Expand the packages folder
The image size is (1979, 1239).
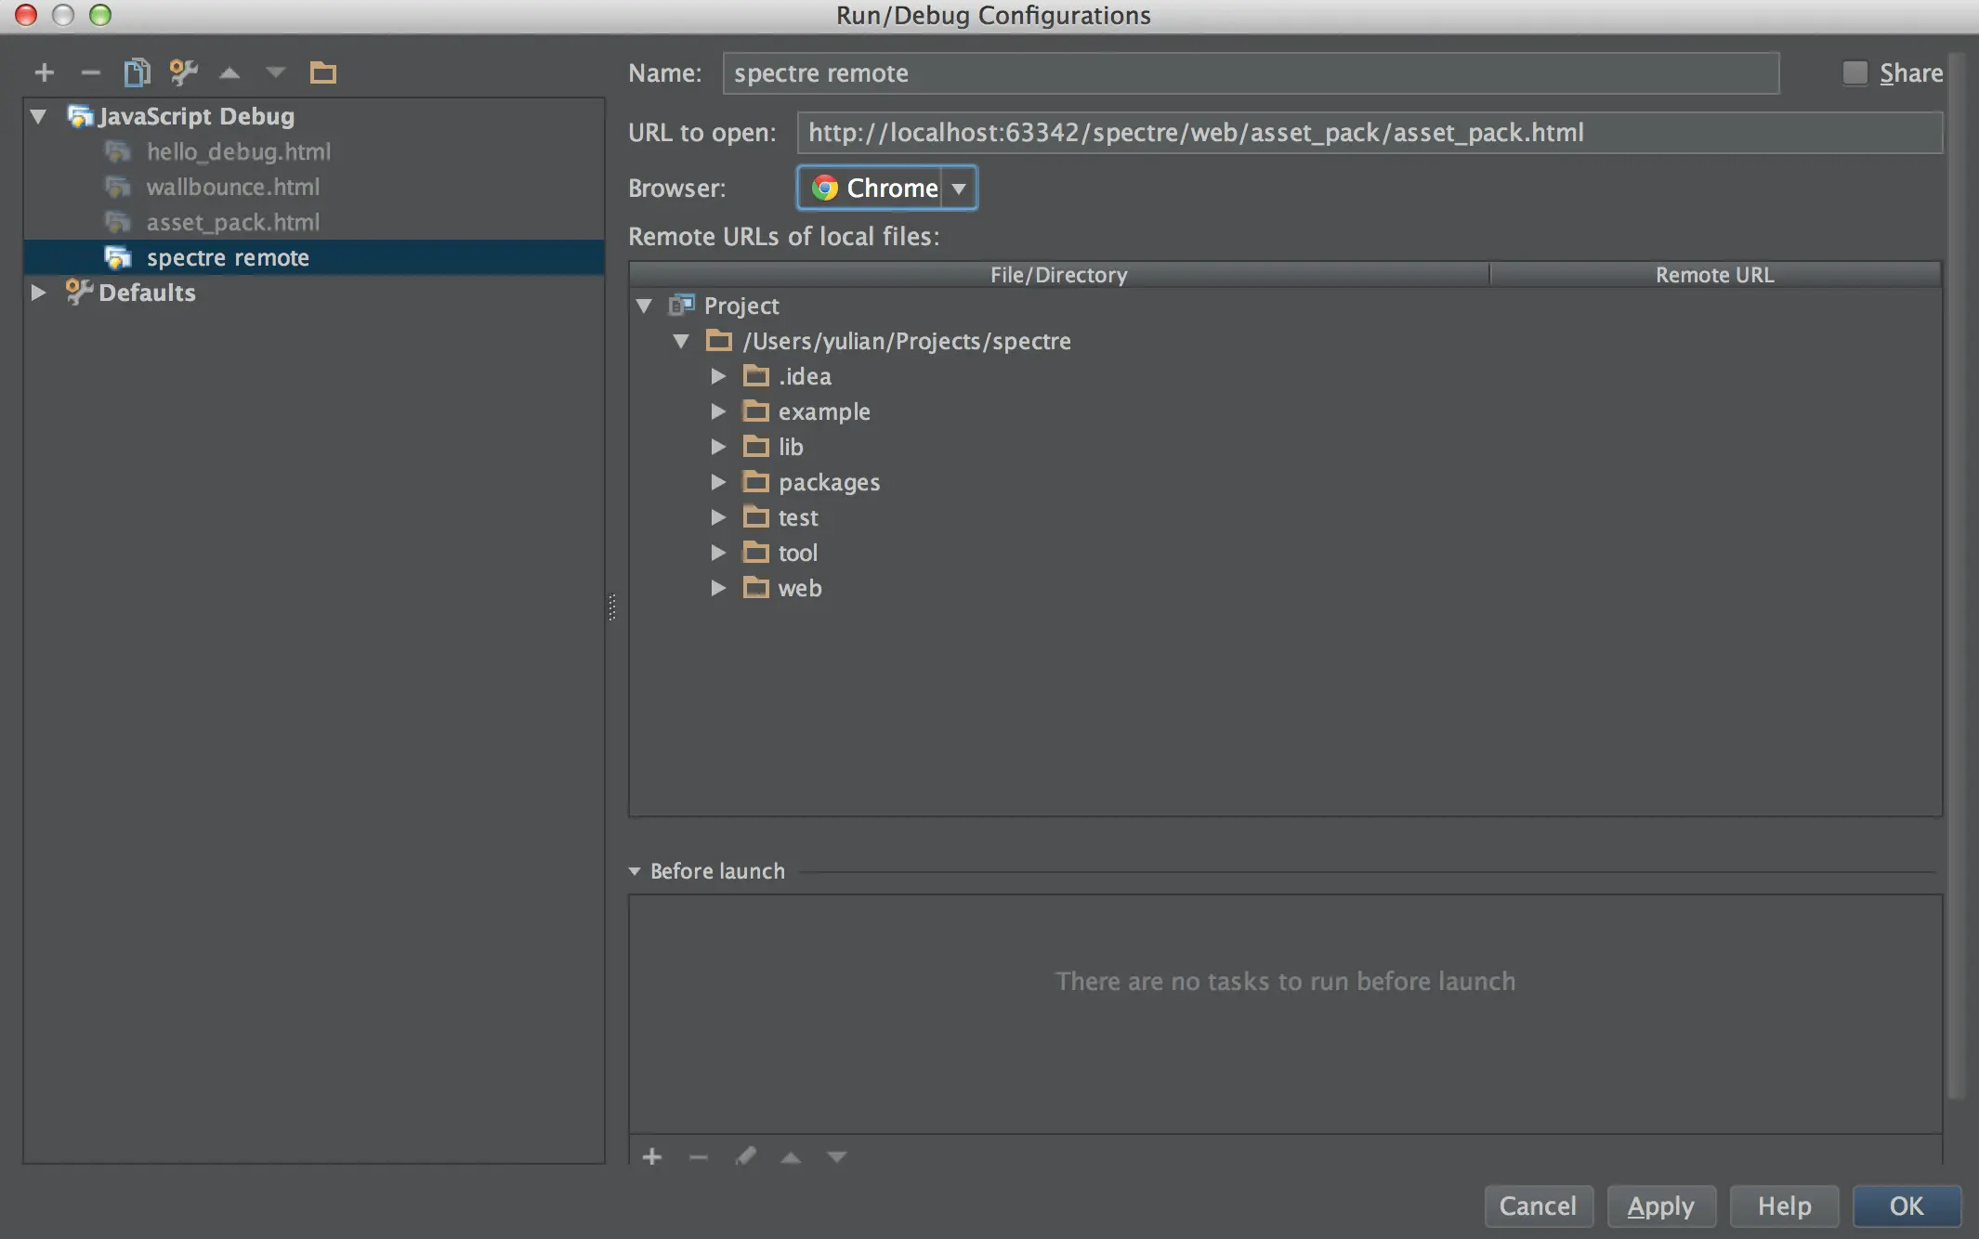[718, 482]
